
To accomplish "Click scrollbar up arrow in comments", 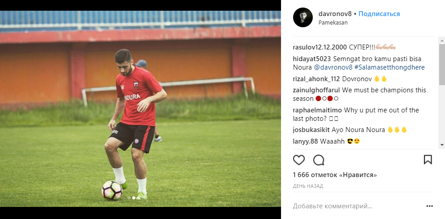I will click(442, 40).
